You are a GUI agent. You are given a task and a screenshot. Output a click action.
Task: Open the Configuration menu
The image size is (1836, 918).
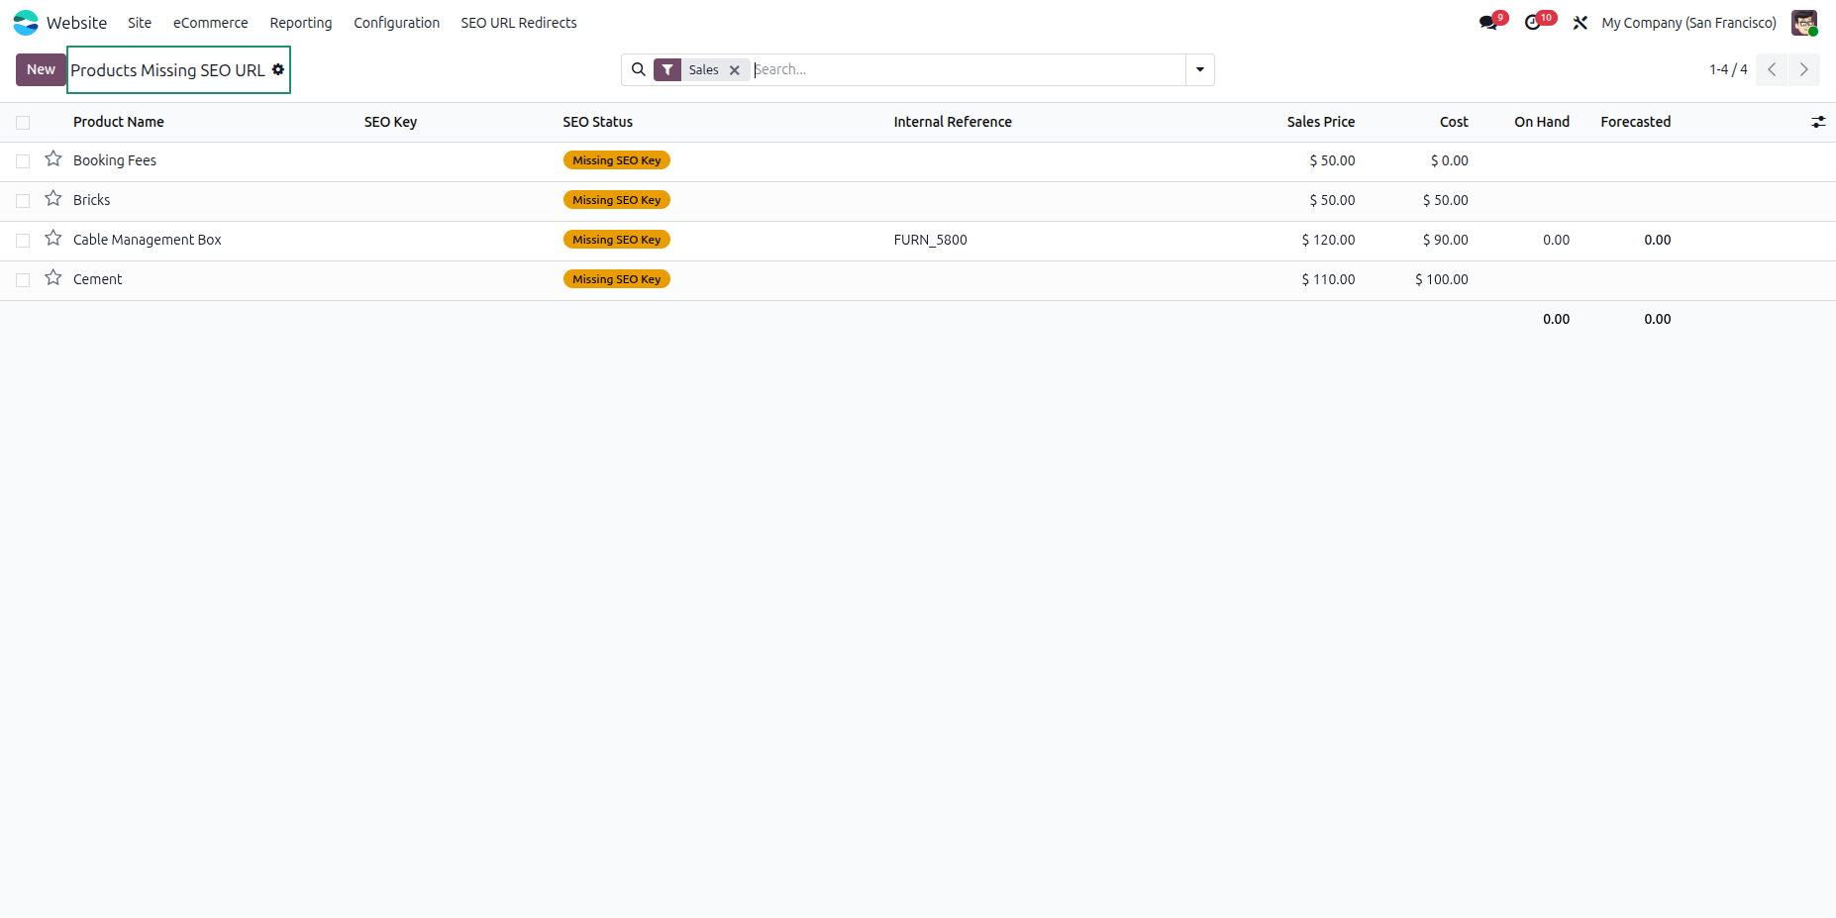tap(396, 23)
